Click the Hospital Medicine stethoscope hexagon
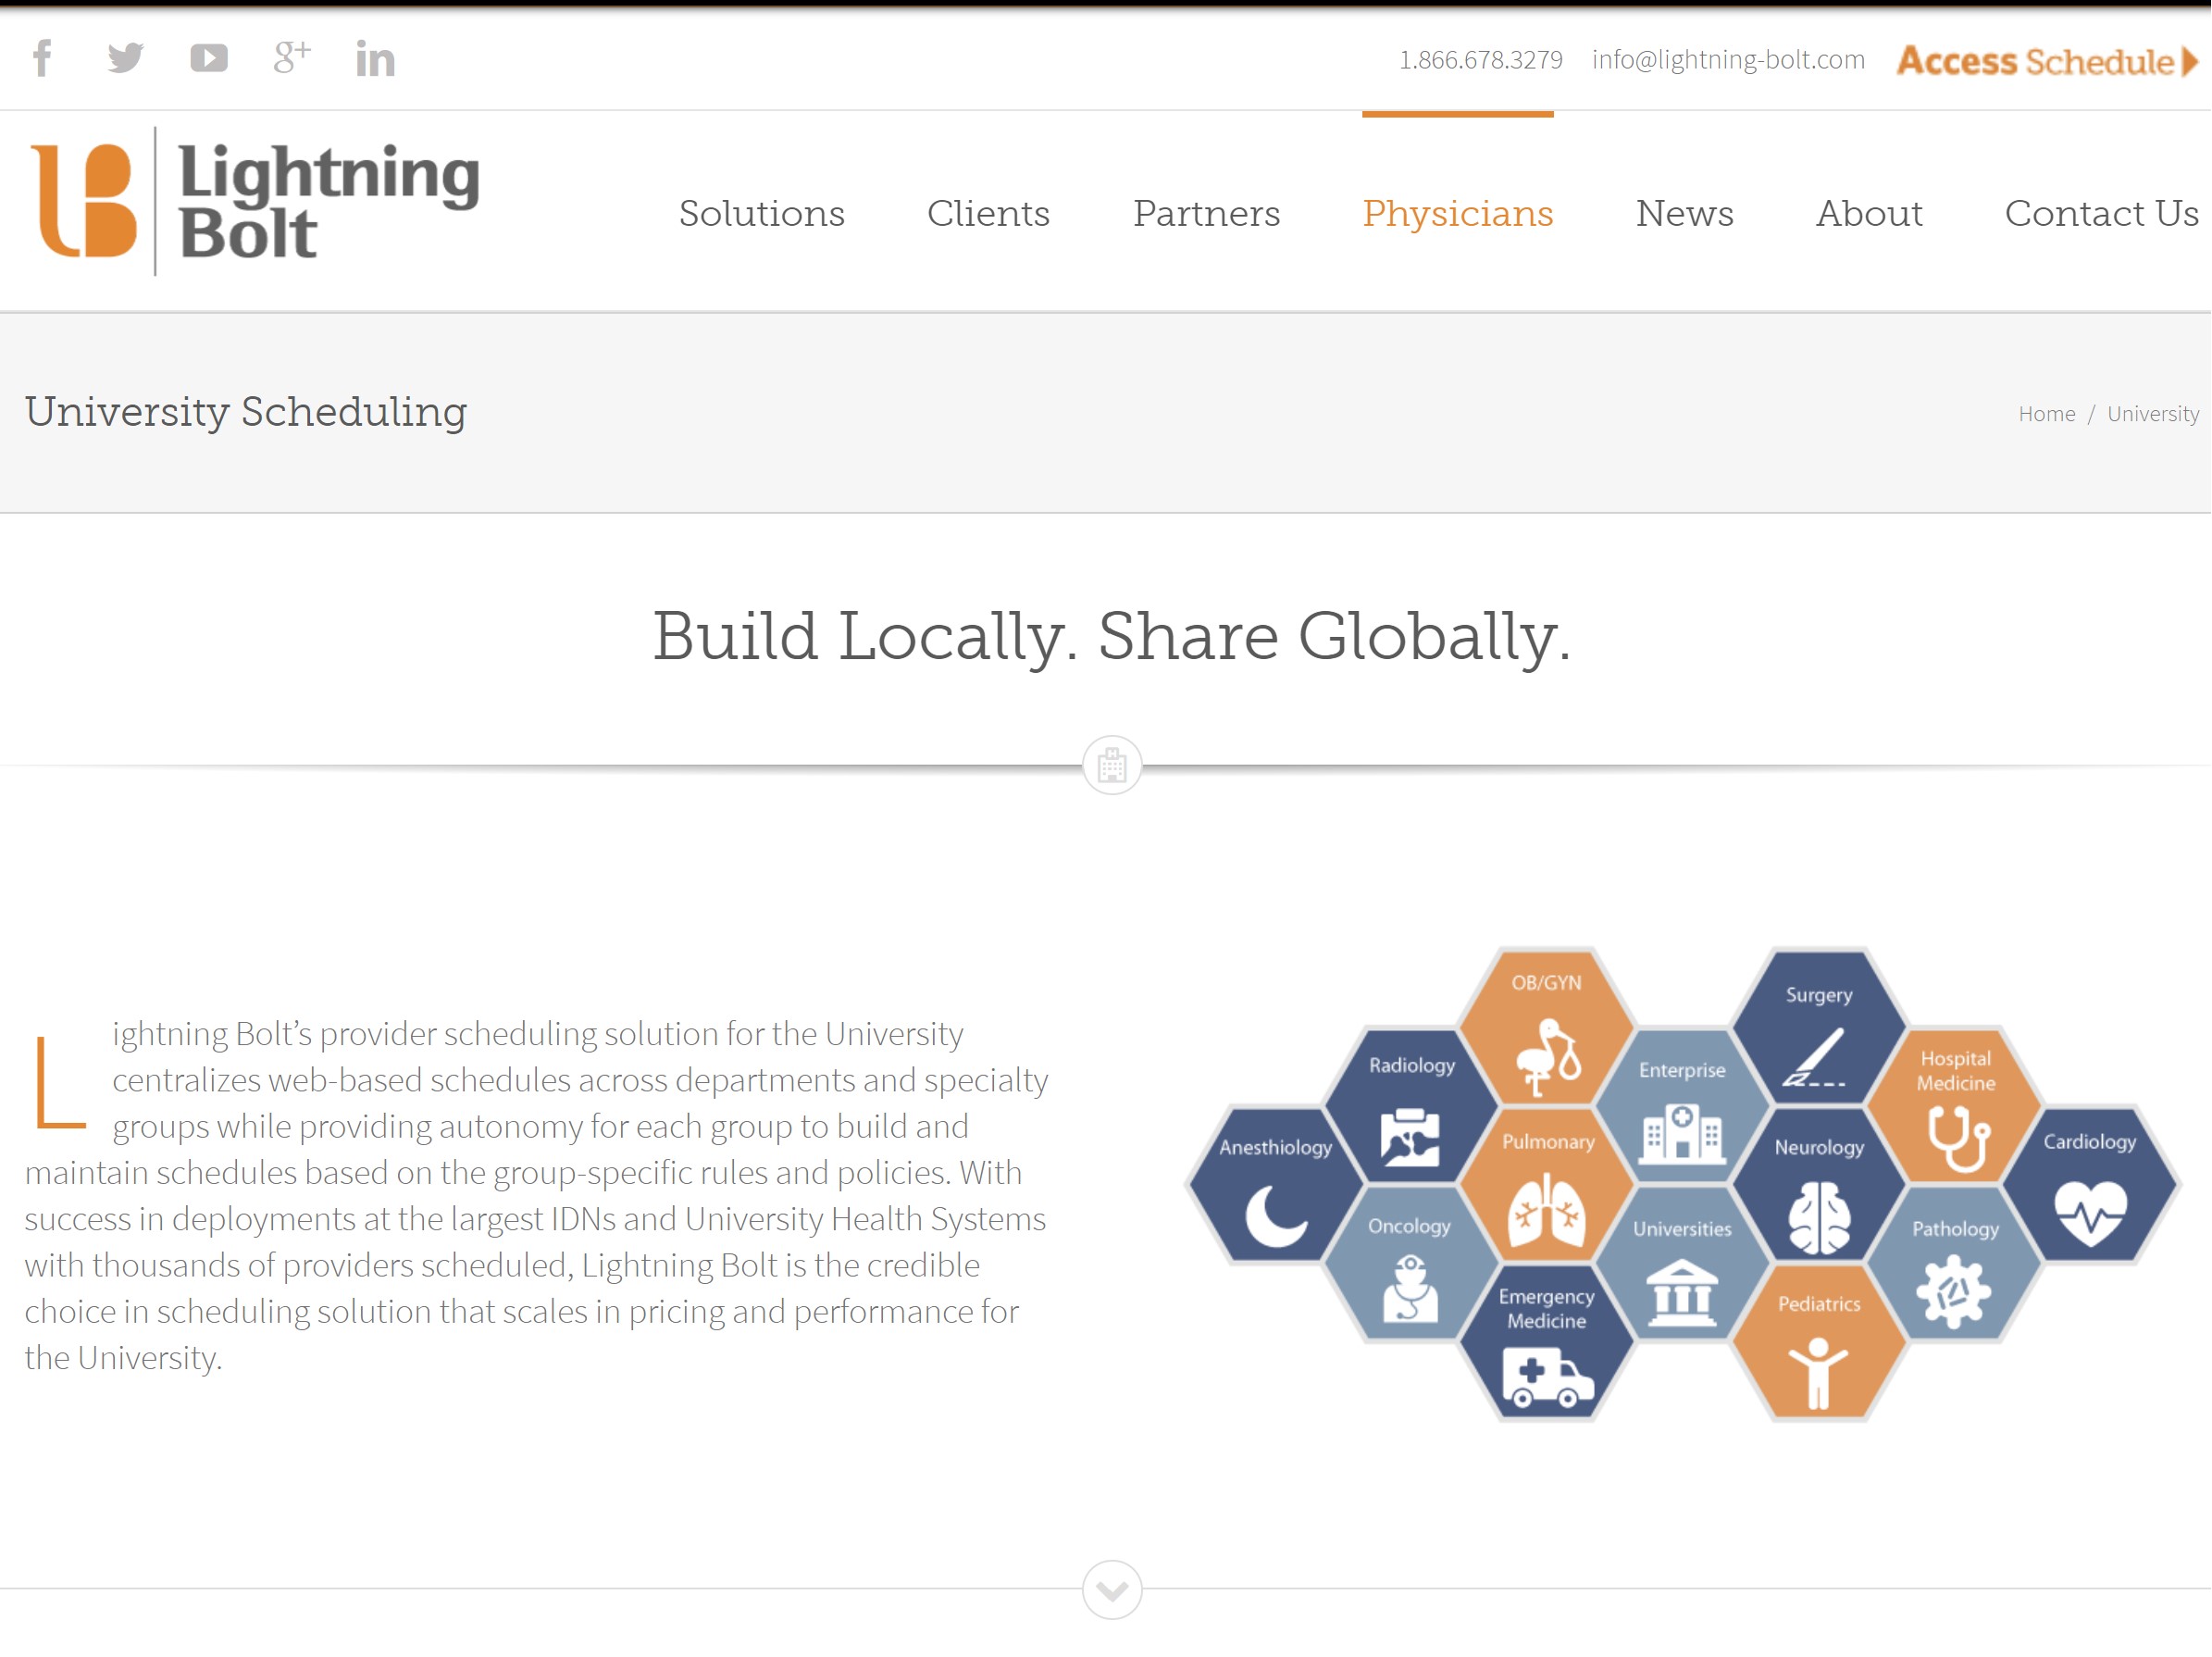This screenshot has width=2212, height=1657. tap(1955, 1106)
